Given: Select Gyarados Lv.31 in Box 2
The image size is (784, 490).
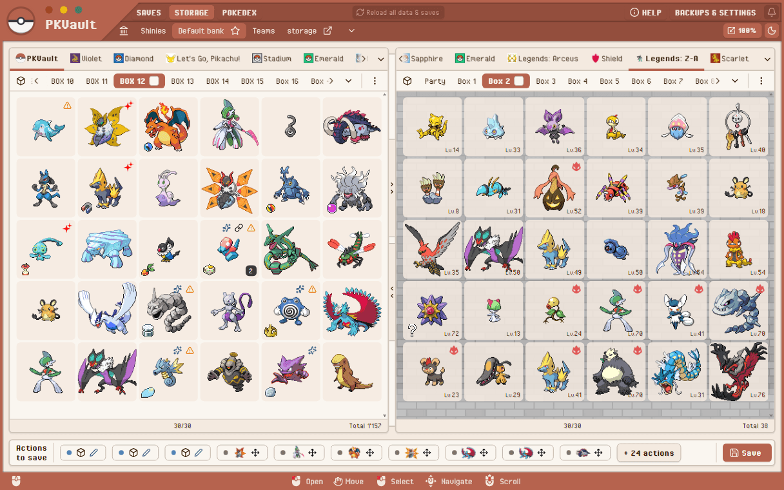Looking at the screenshot, I should coord(677,371).
